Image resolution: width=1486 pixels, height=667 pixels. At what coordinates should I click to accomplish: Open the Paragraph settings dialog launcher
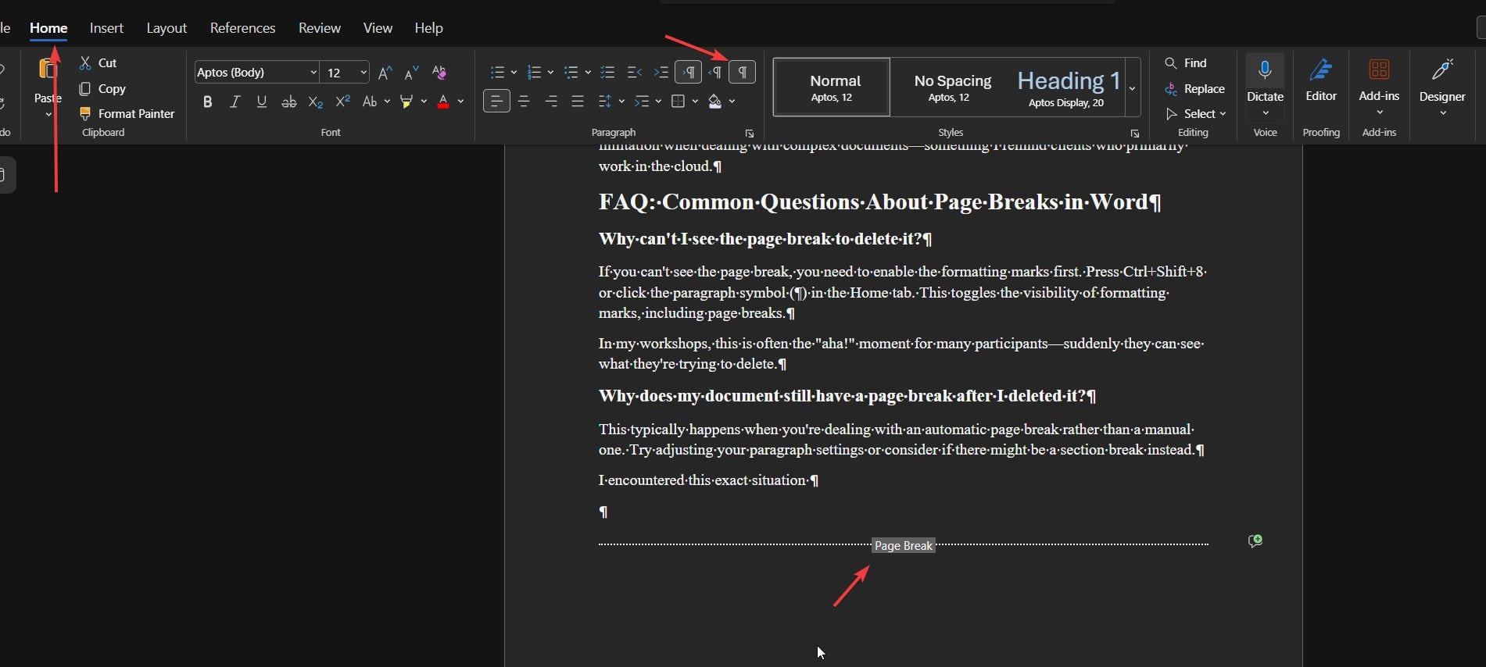point(749,134)
